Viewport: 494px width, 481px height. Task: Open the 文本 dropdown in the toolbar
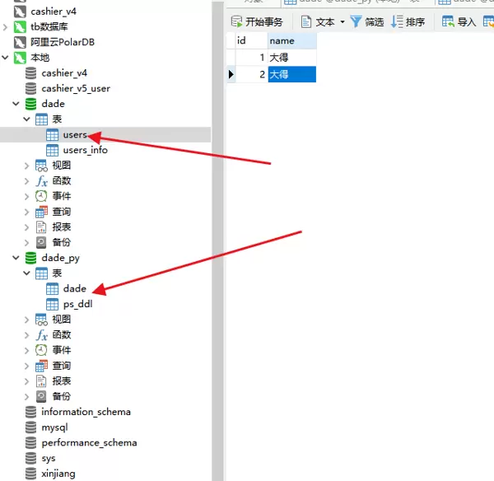343,22
